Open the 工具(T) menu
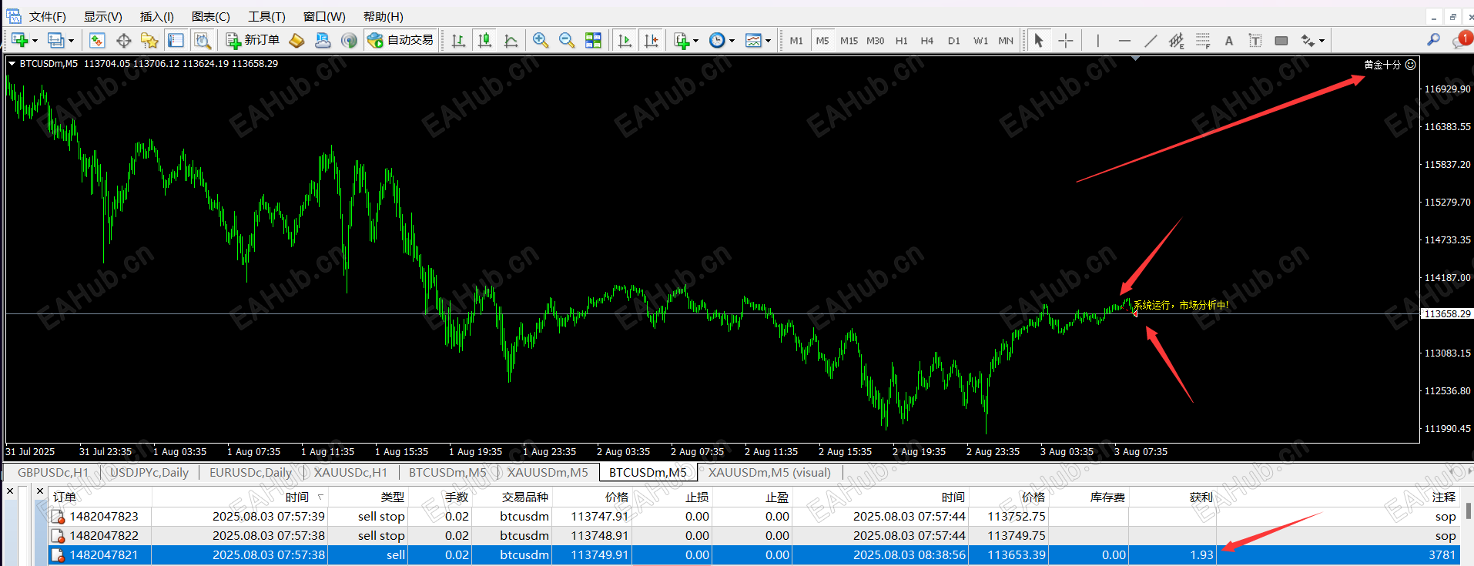This screenshot has height=566, width=1474. tap(266, 16)
